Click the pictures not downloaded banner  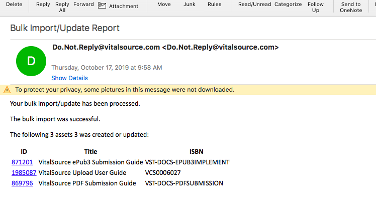point(188,90)
